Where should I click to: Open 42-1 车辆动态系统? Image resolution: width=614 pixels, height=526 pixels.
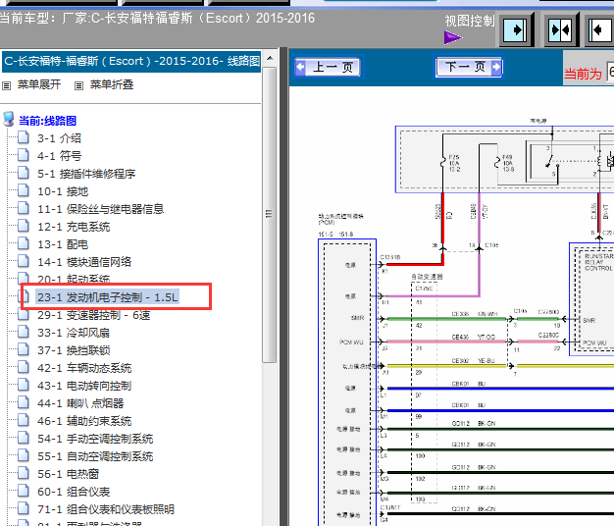point(84,368)
